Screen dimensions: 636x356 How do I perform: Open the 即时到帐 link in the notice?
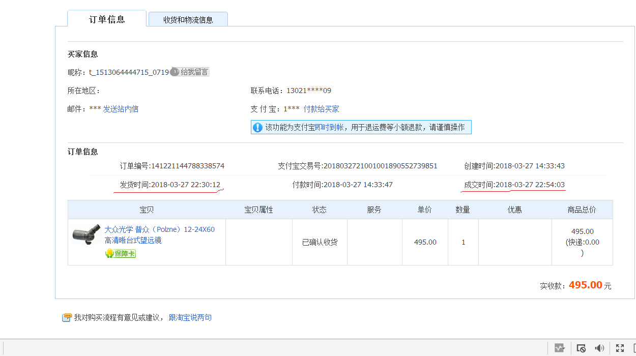point(329,127)
